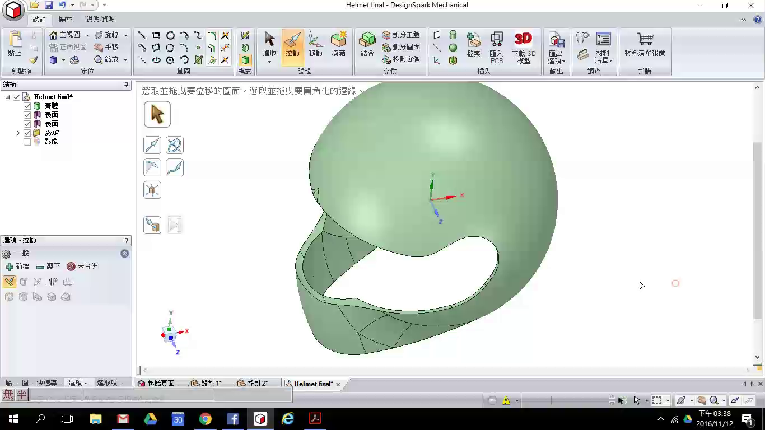Collapse the Helmet.final root node
The width and height of the screenshot is (765, 430).
click(x=7, y=97)
